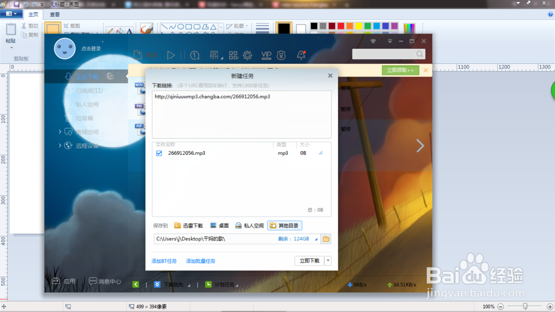Toggle the 266912056.mp3 file checkbox
This screenshot has width=555, height=312.
coord(159,153)
